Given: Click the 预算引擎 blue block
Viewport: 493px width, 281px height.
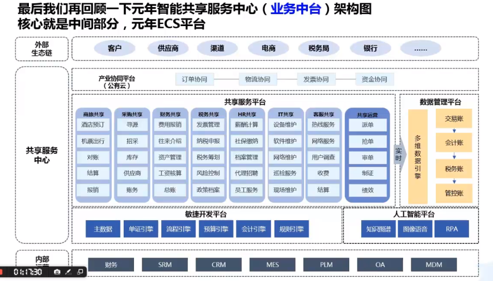Looking at the screenshot, I should point(216,229).
